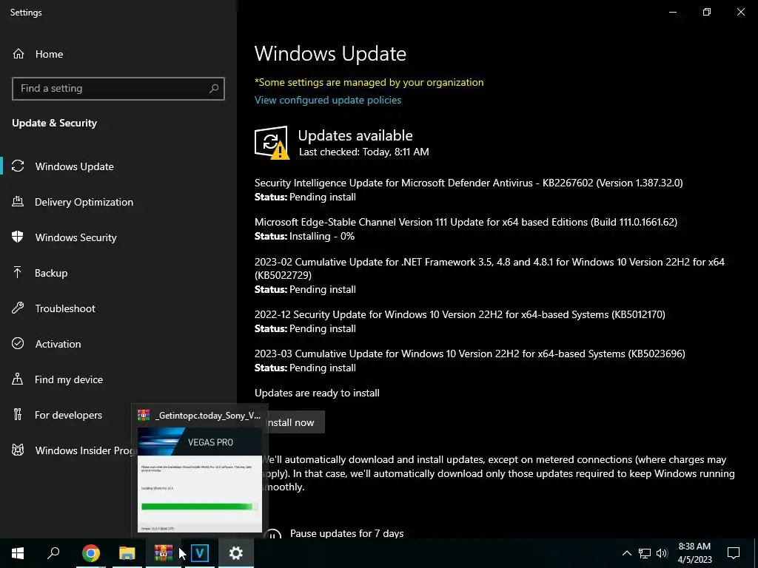Click the magnifier icon in Find a setting
758x568 pixels.
214,89
